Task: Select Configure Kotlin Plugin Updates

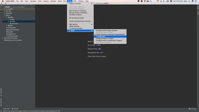Action: 110,30
